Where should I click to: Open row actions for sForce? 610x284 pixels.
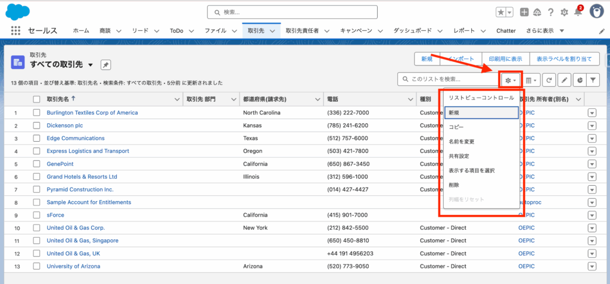coord(592,215)
